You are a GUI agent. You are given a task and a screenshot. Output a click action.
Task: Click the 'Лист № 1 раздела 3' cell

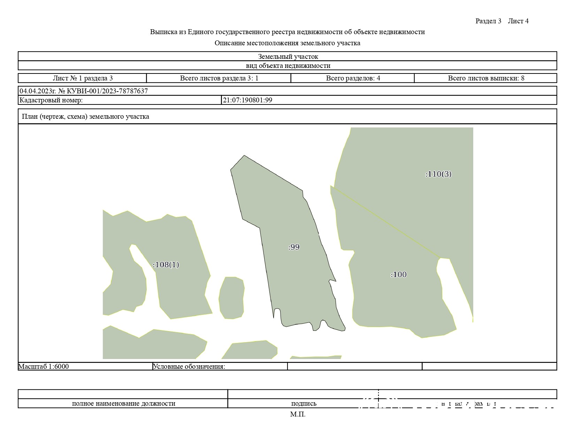pos(83,78)
